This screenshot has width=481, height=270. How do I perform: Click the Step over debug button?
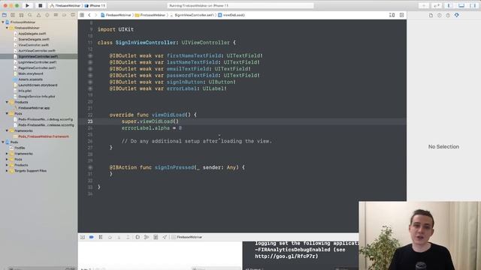pos(110,237)
